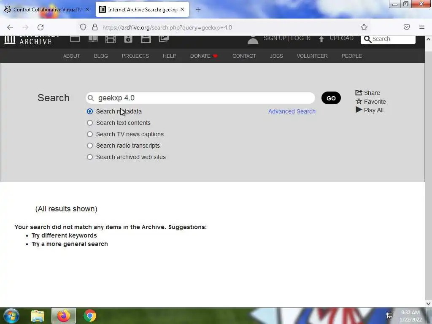Open the Web (Wayback) media icon
The height and width of the screenshot is (324, 432).
tap(75, 38)
